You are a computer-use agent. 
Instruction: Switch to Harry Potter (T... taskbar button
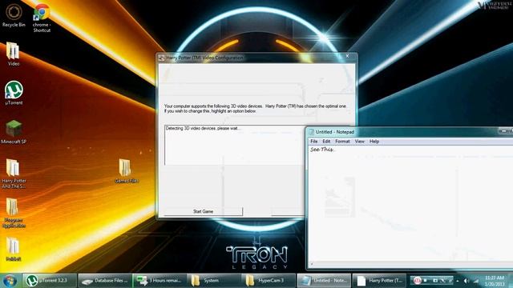coord(379,281)
